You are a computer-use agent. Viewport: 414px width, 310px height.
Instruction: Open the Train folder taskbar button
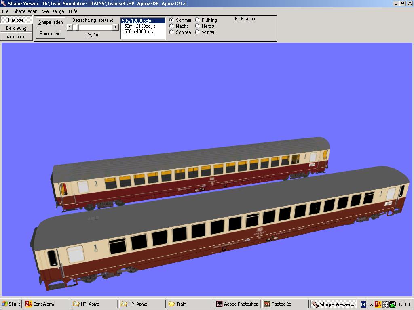click(x=189, y=304)
